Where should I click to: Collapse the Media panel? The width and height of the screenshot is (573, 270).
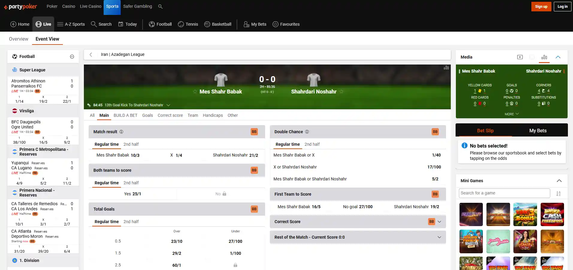pyautogui.click(x=558, y=57)
